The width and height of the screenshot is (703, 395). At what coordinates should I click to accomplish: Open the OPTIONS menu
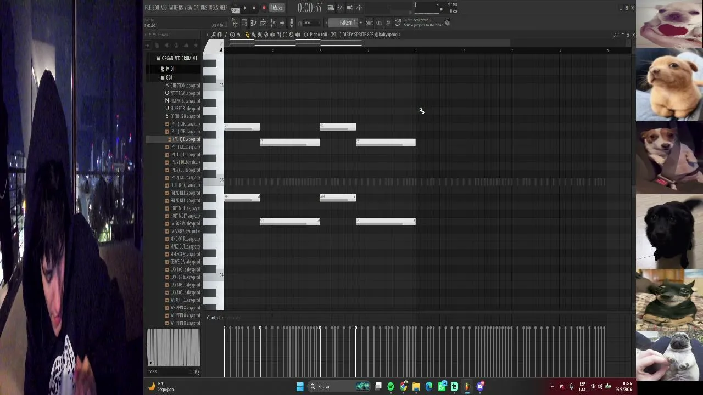pos(200,8)
